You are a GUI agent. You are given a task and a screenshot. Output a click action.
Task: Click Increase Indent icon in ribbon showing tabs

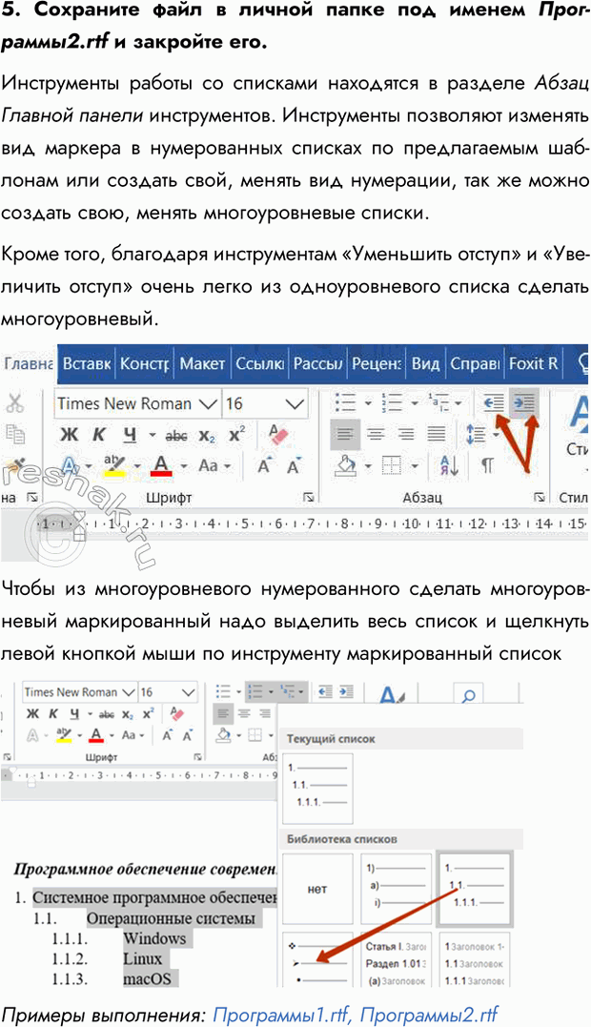coord(524,404)
